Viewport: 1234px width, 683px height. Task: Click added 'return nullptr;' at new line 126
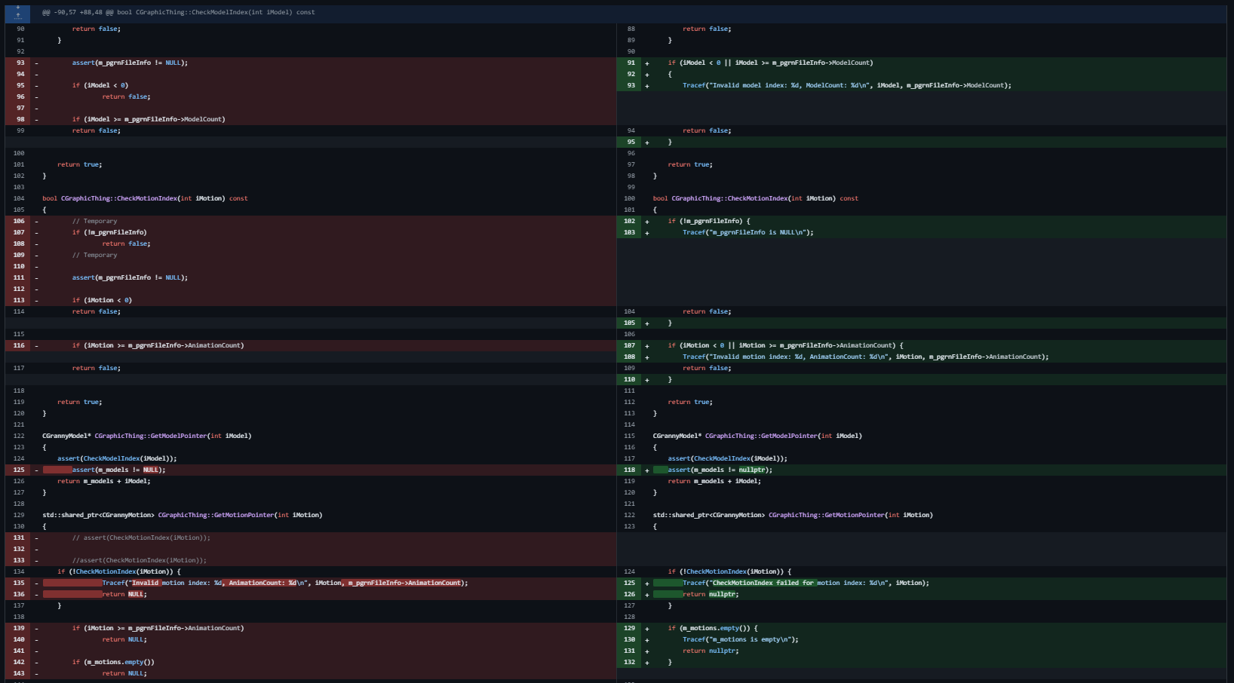pos(711,594)
